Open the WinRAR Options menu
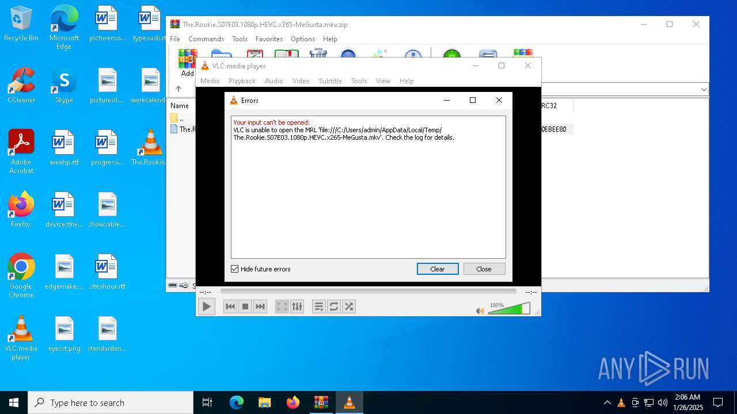This screenshot has width=737, height=414. coord(303,39)
